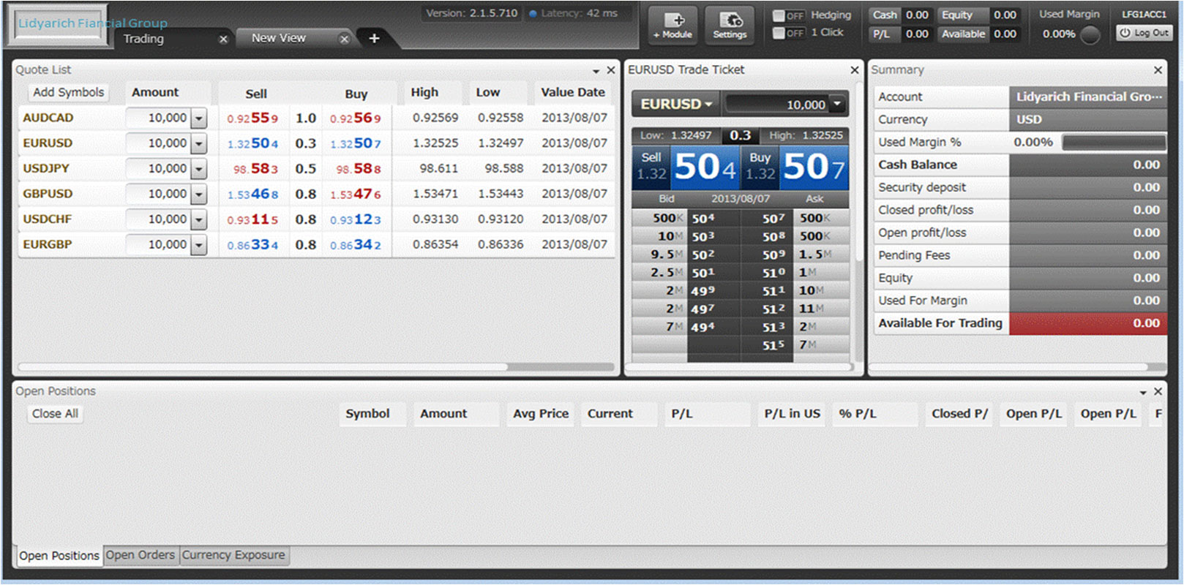Switch to the Open Orders tab
This screenshot has width=1184, height=585.
tap(140, 555)
